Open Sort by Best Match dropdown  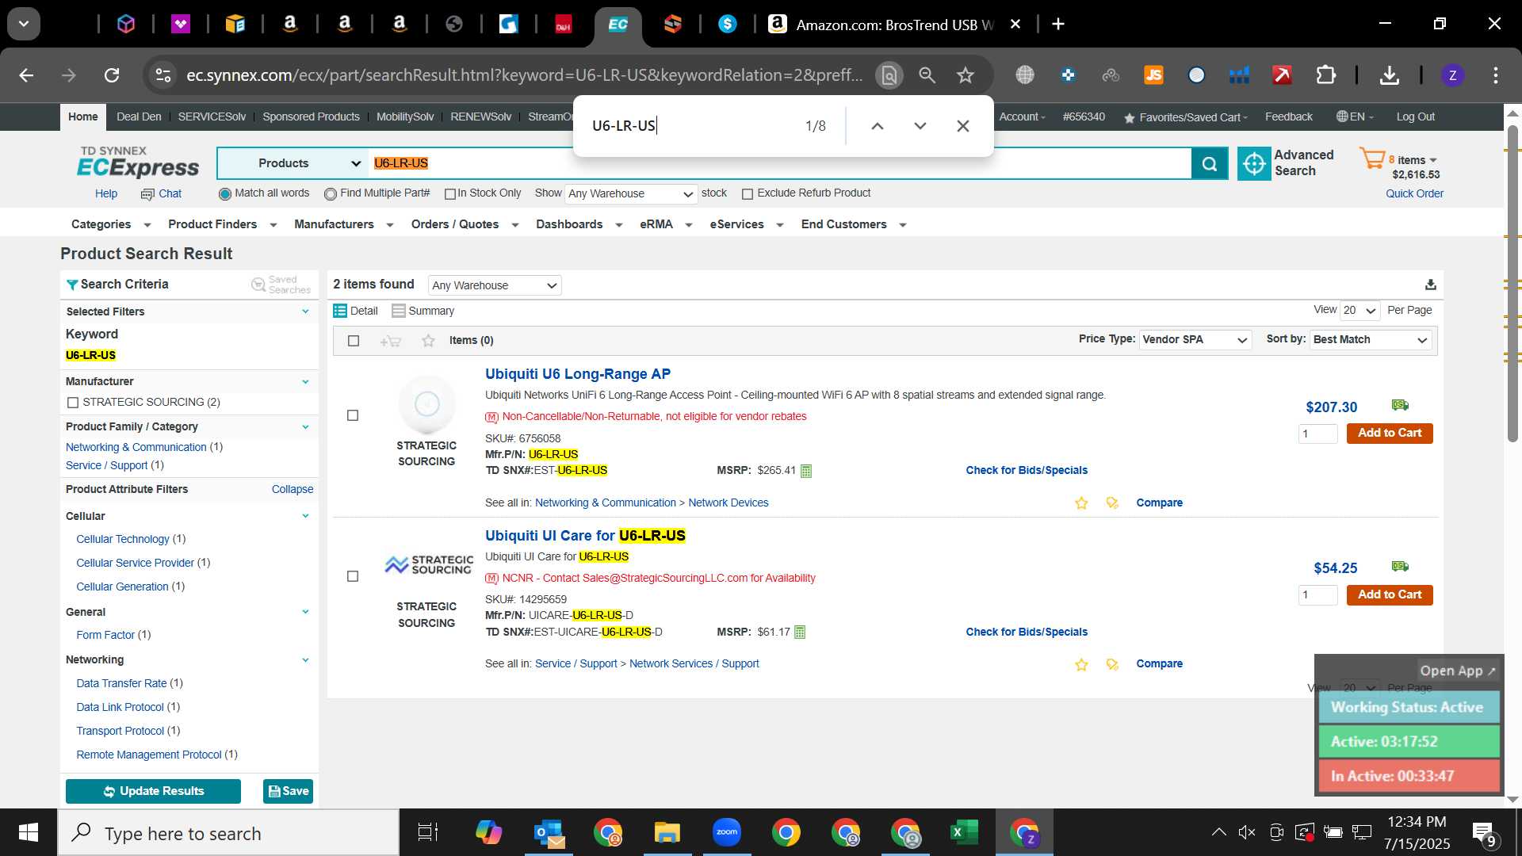pos(1371,339)
